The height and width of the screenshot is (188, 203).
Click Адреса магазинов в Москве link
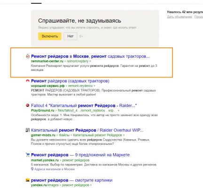click(55, 169)
